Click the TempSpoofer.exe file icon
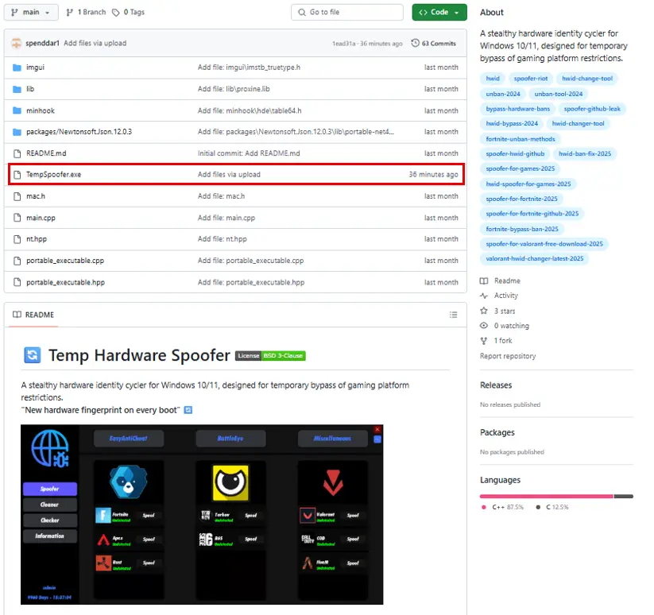Image resolution: width=654 pixels, height=615 pixels. click(x=17, y=174)
